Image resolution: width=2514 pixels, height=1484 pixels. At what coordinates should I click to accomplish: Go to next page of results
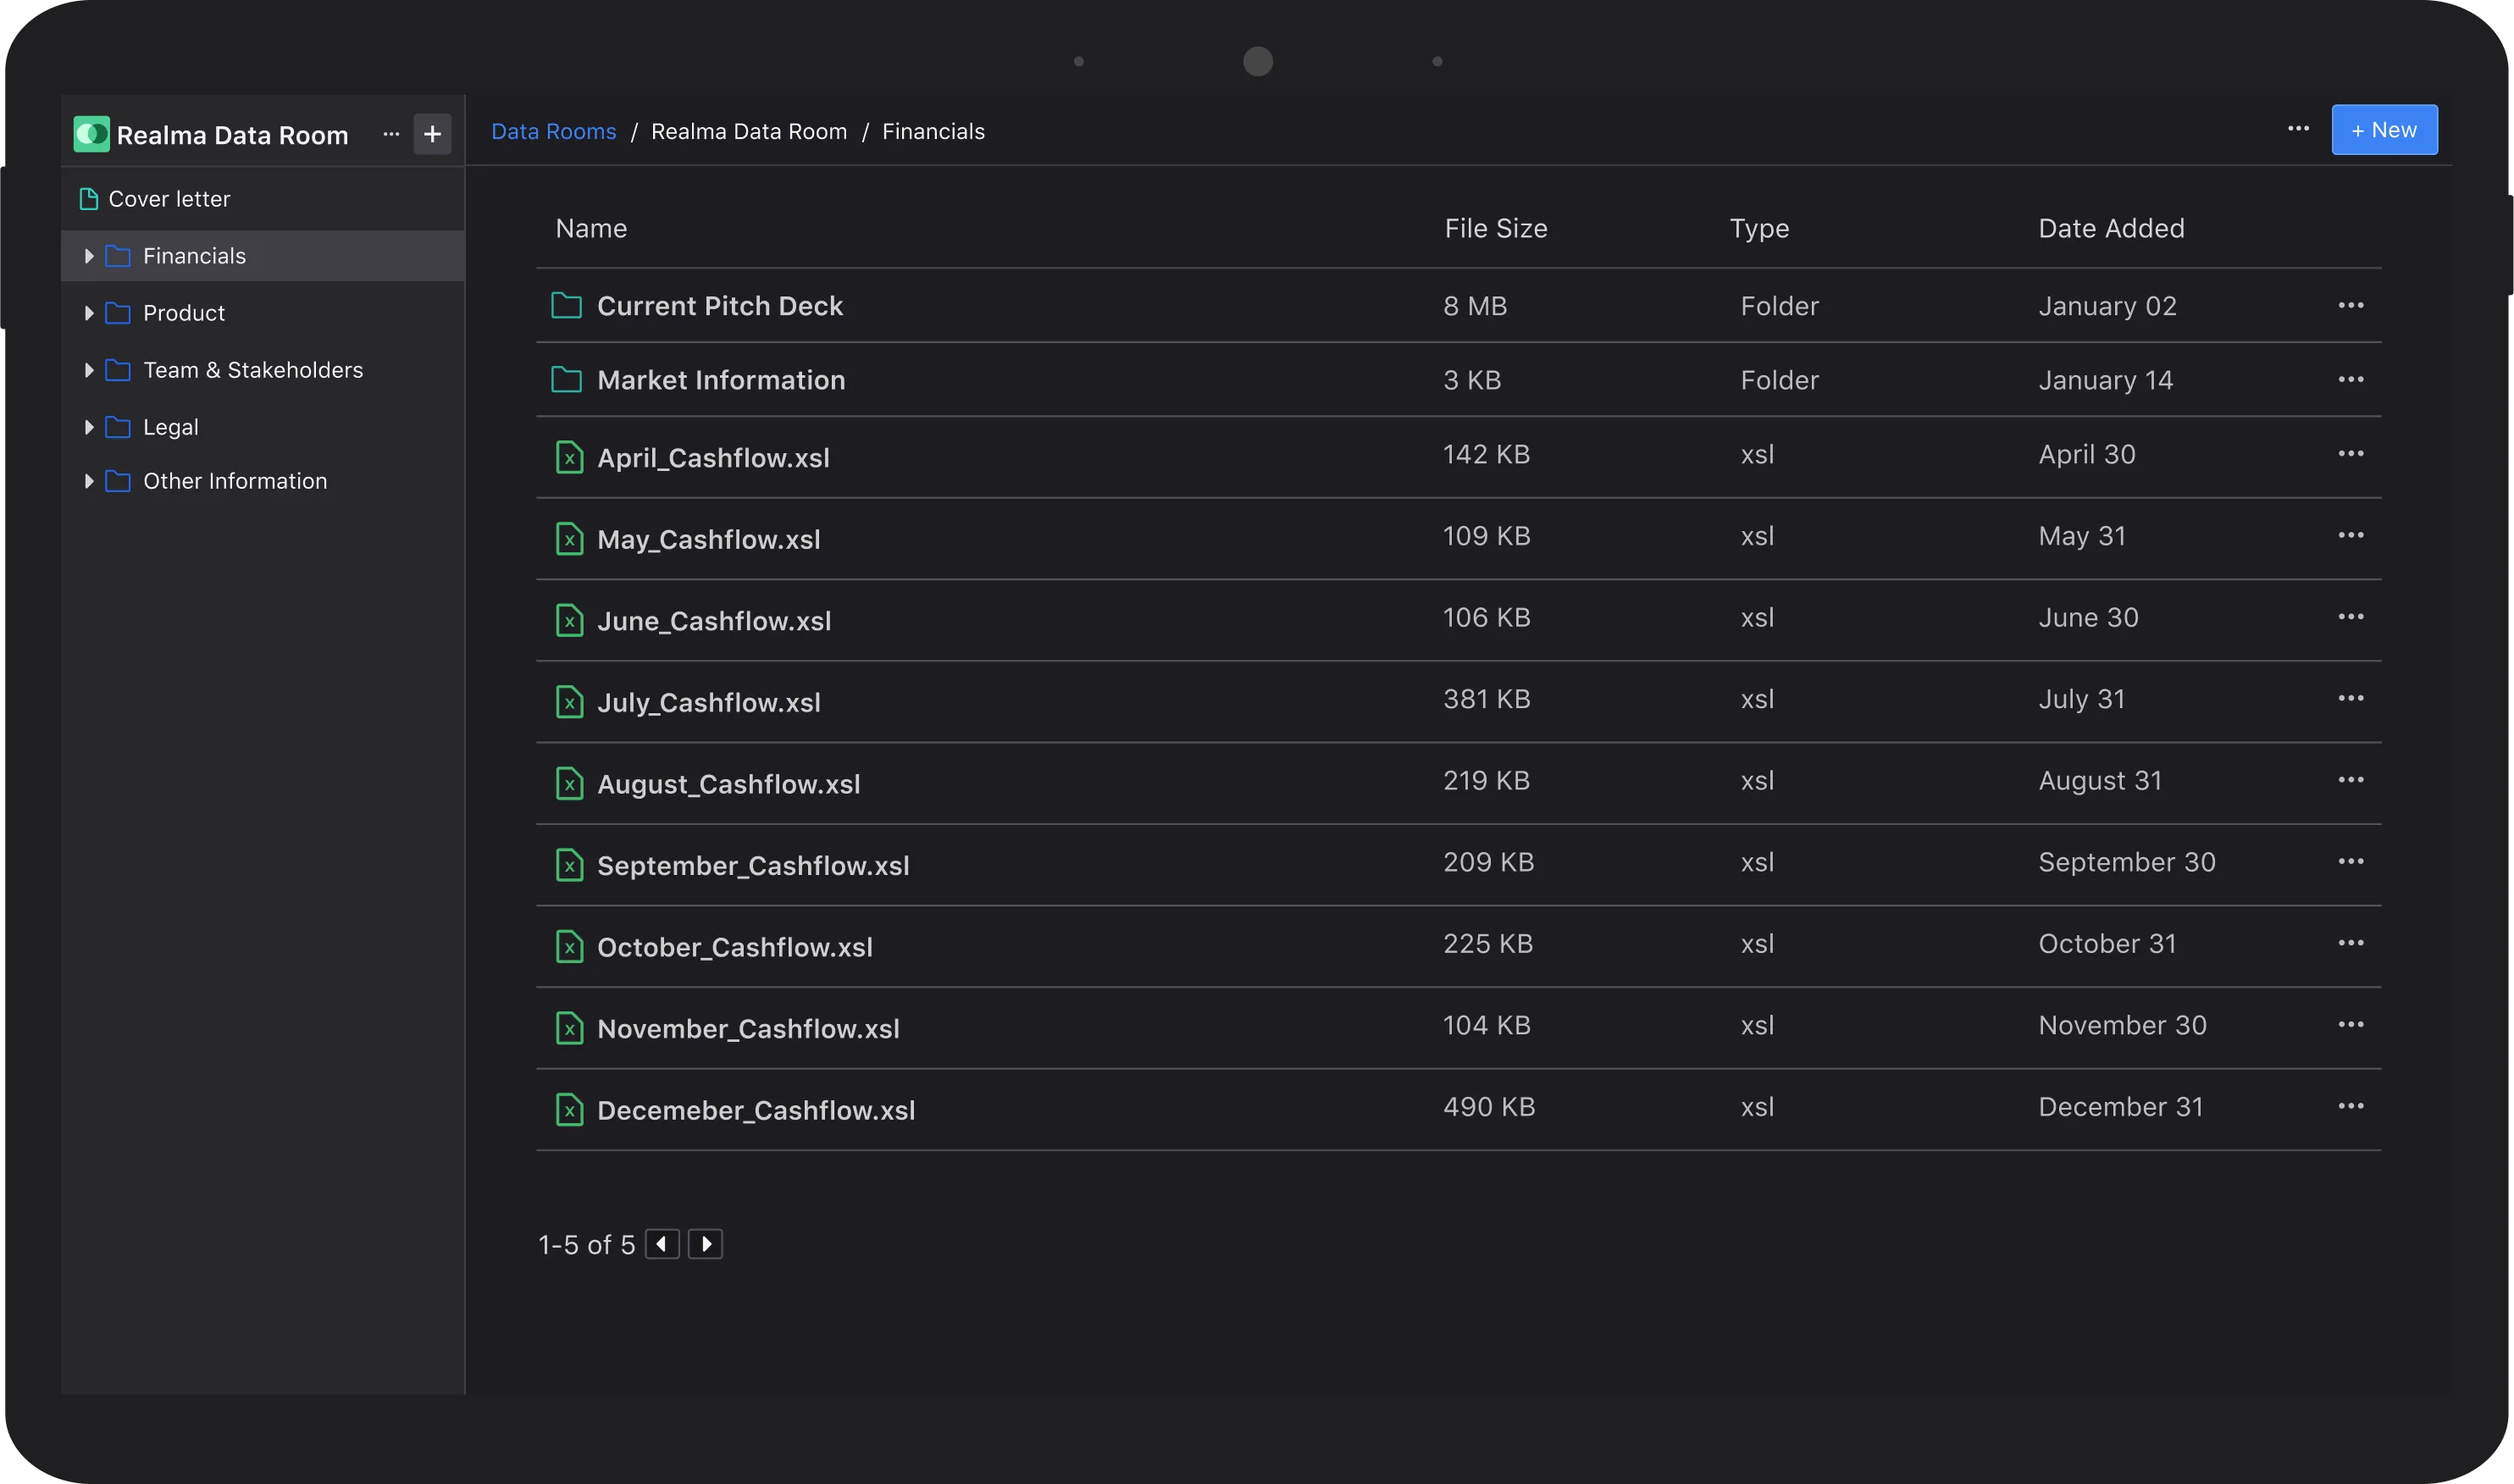pos(705,1244)
